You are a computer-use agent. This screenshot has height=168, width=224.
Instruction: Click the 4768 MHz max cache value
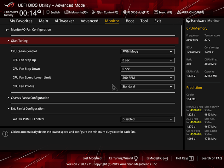point(210,139)
